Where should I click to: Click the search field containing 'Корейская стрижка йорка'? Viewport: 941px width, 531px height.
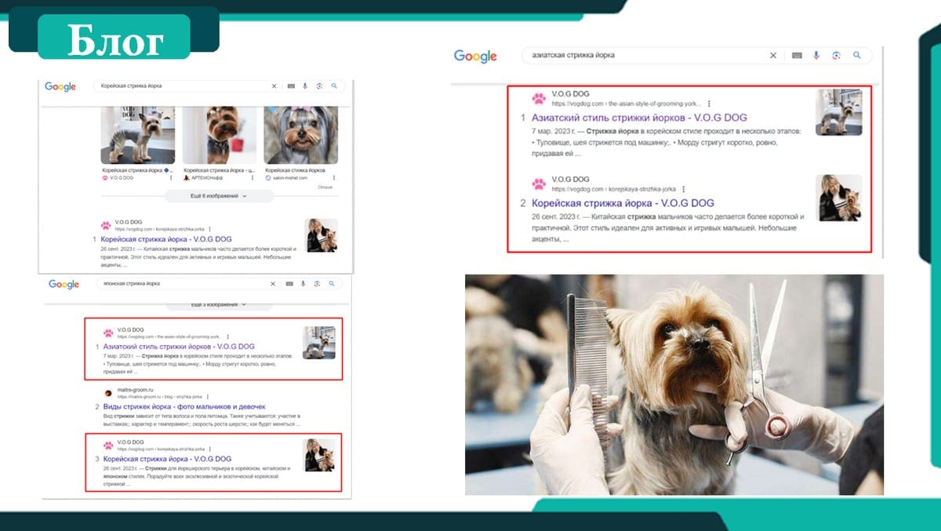coord(219,86)
